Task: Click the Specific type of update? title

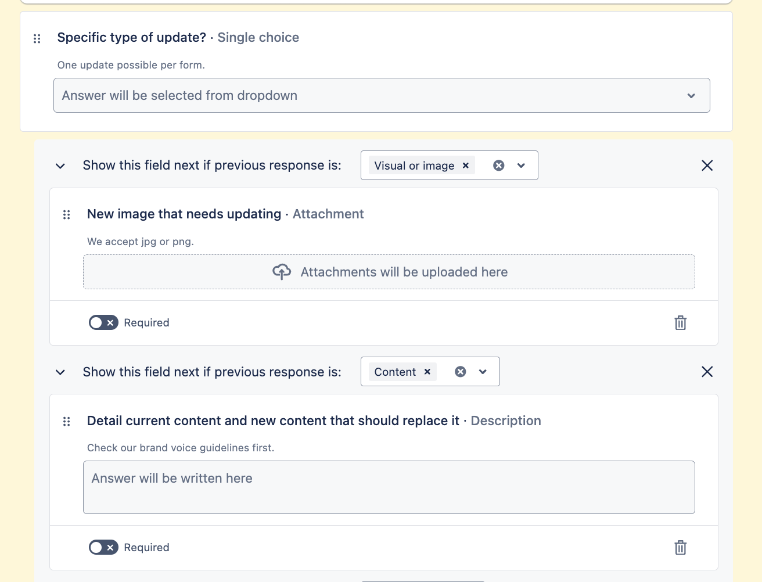Action: coord(132,37)
